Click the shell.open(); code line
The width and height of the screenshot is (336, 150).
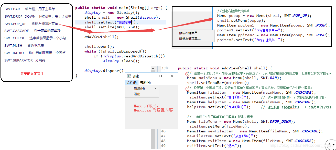pyautogui.click(x=99, y=46)
